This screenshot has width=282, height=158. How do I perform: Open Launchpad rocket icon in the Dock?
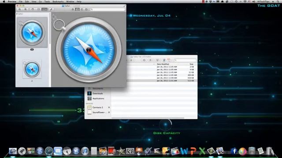pyautogui.click(x=22, y=151)
